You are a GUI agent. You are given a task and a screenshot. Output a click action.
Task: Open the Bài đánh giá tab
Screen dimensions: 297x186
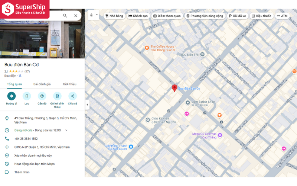pos(42,84)
